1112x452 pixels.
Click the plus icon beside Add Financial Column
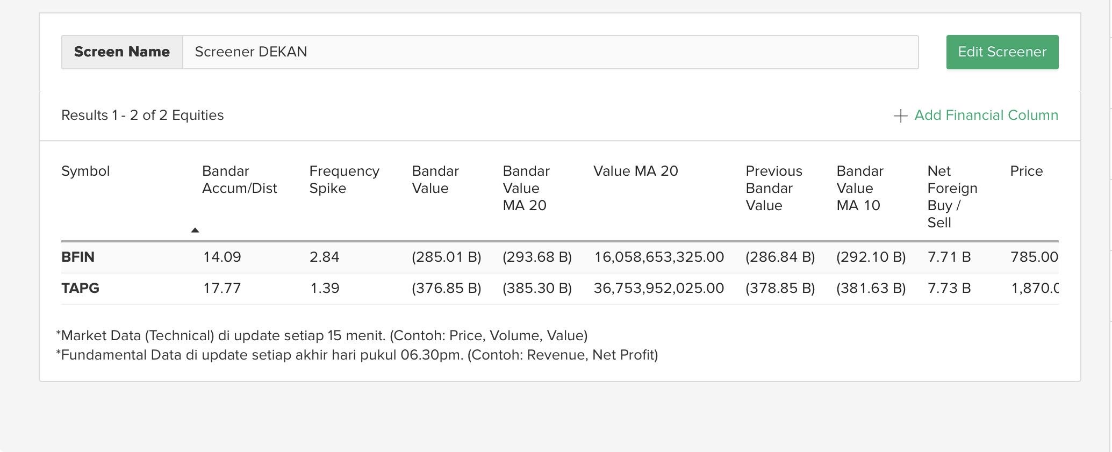click(900, 116)
